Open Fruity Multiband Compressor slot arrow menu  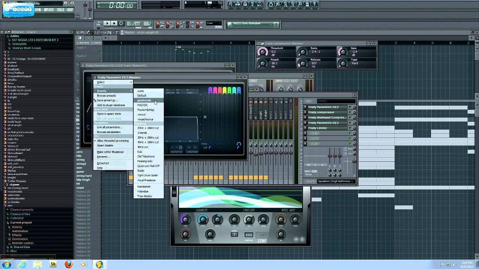click(x=305, y=117)
